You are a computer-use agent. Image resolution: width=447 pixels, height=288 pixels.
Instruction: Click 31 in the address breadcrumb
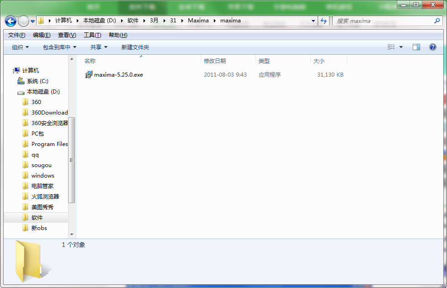(173, 21)
